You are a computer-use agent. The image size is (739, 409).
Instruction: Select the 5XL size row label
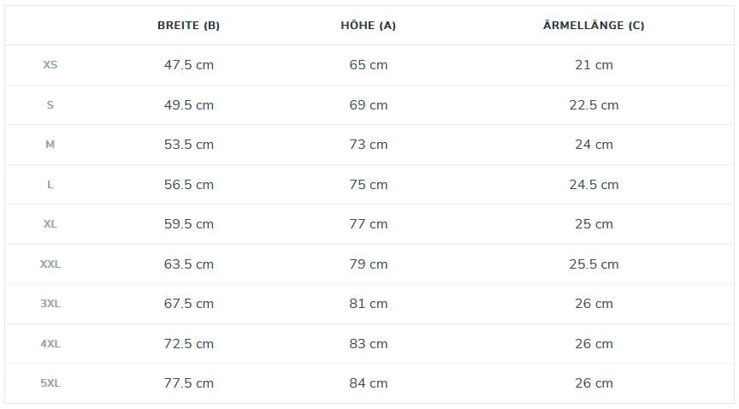50,383
